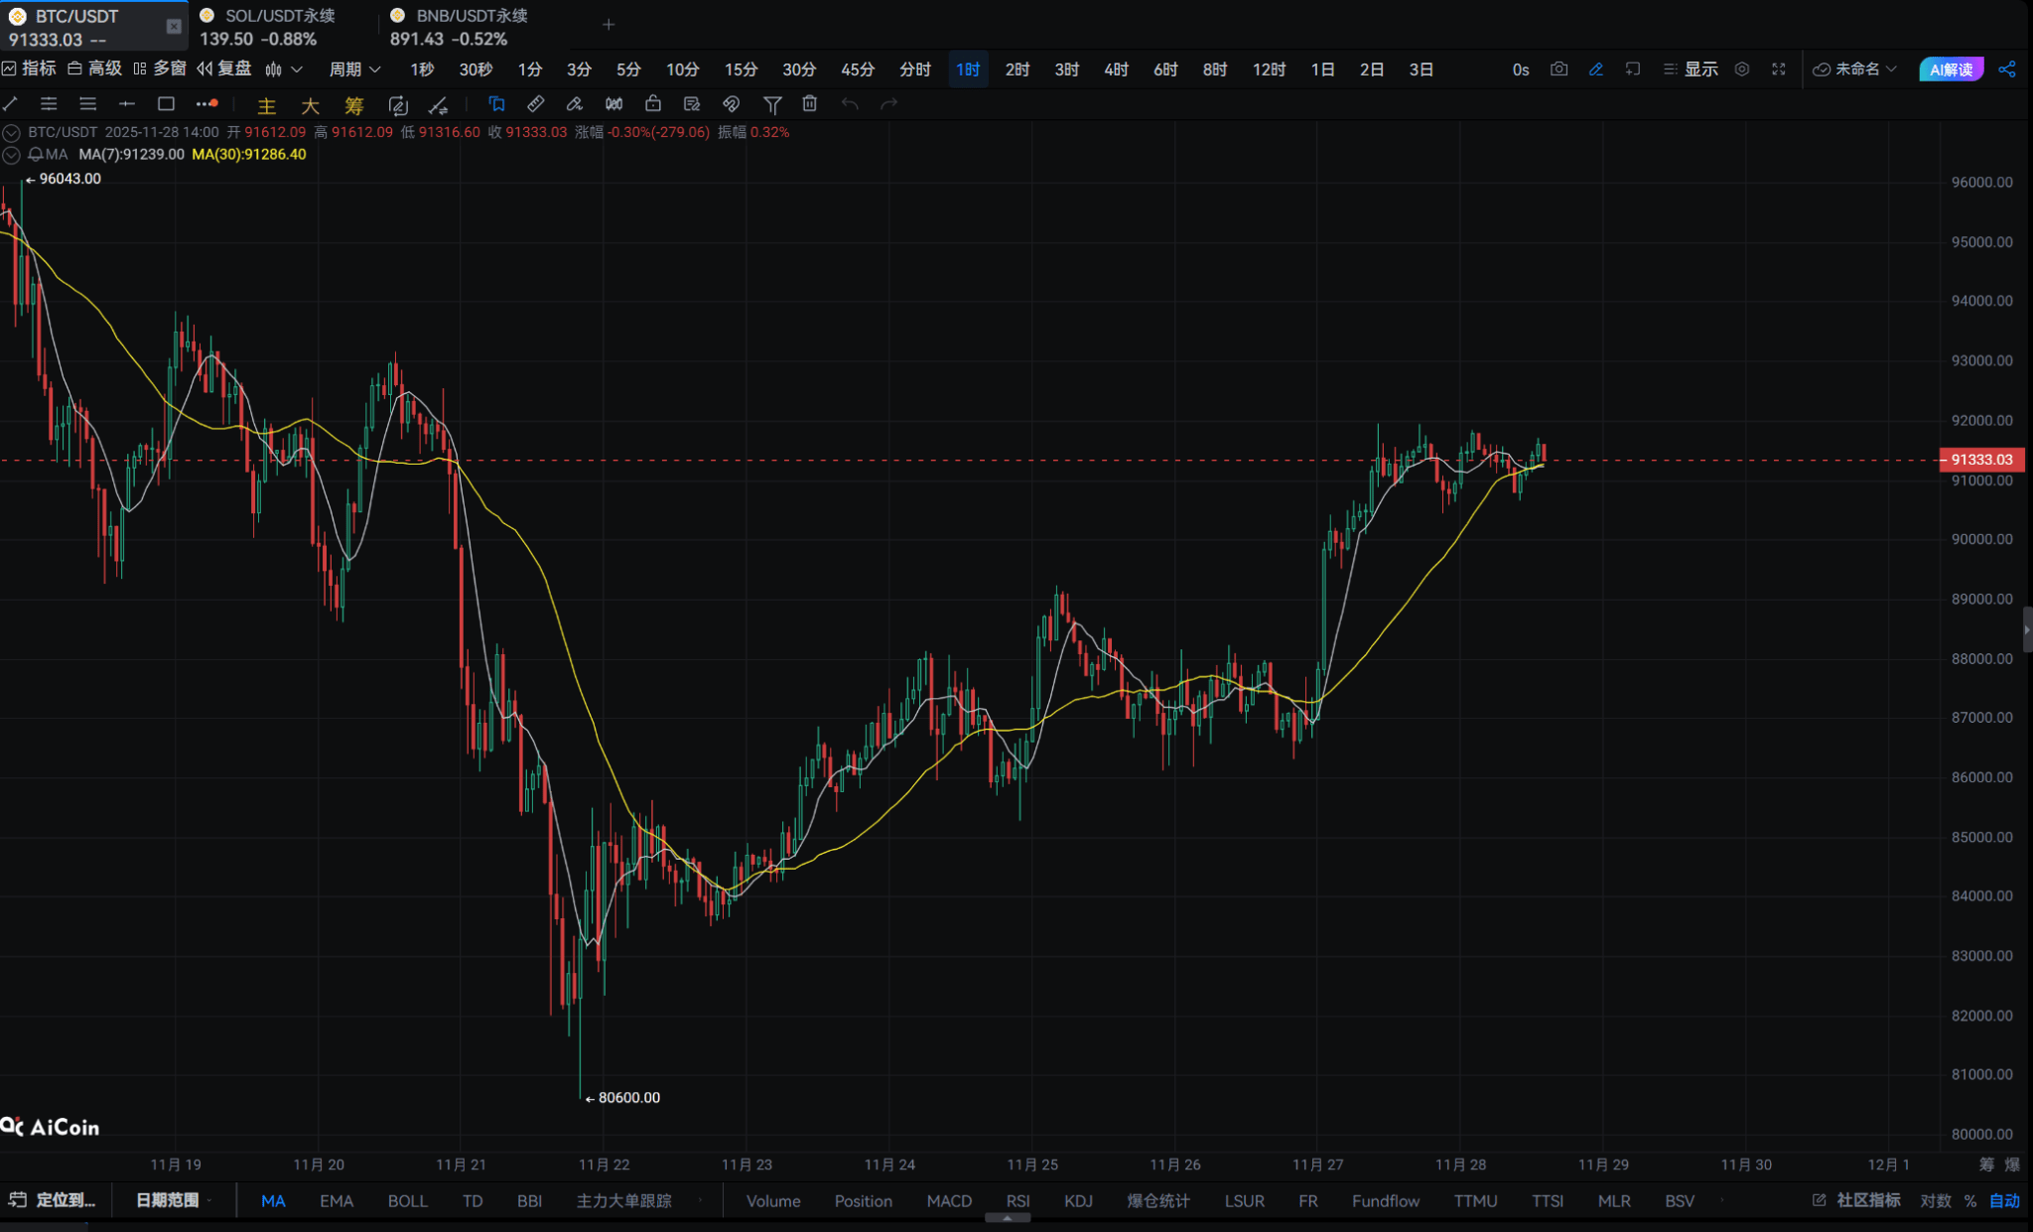Open the 周期 period dropdown
Image resolution: width=2033 pixels, height=1232 pixels.
[x=354, y=69]
